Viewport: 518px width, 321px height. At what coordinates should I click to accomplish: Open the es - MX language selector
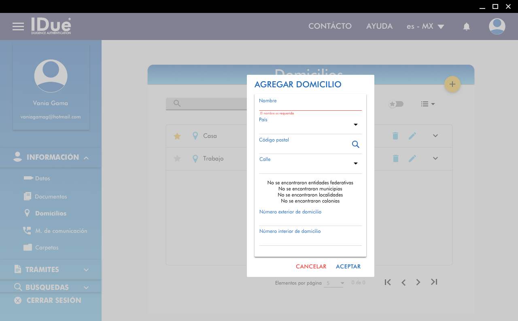(425, 27)
